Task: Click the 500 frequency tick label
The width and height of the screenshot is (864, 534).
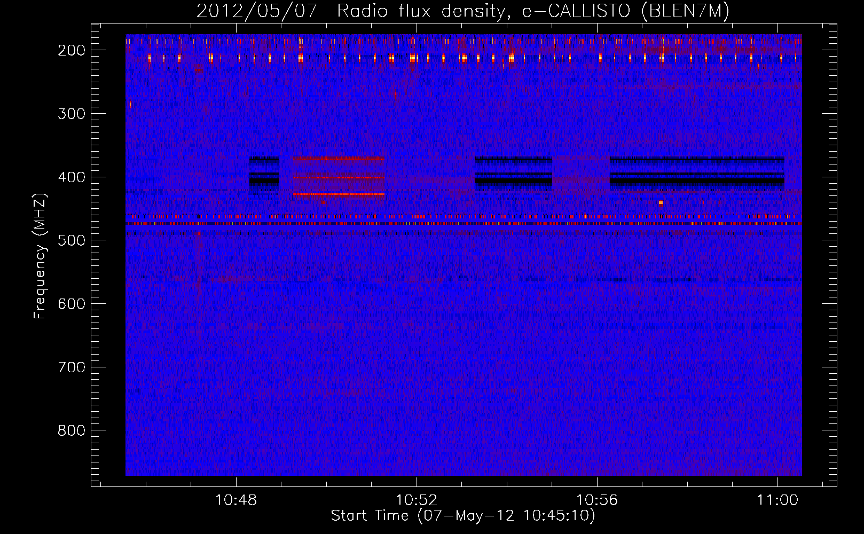Action: pos(71,240)
